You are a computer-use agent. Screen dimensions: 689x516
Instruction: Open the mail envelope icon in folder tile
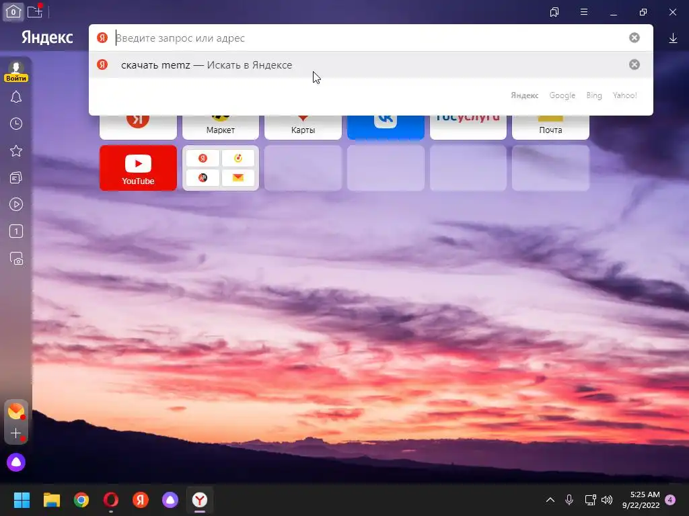pyautogui.click(x=238, y=177)
